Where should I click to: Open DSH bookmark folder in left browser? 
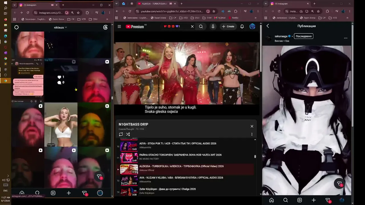point(93,19)
